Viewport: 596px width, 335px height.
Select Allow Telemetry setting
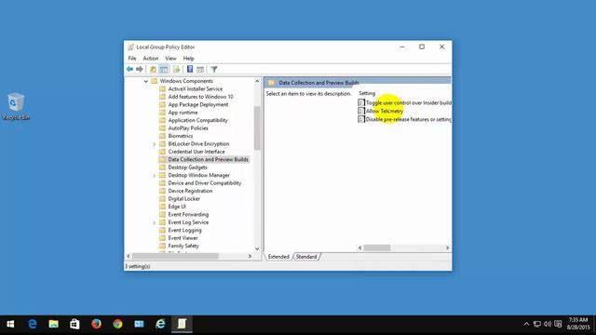(385, 111)
